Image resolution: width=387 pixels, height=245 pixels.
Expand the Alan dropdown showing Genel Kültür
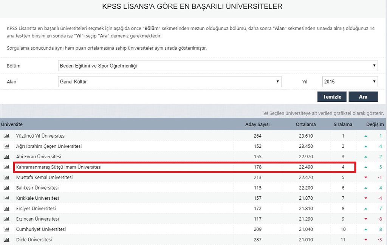(x=169, y=81)
